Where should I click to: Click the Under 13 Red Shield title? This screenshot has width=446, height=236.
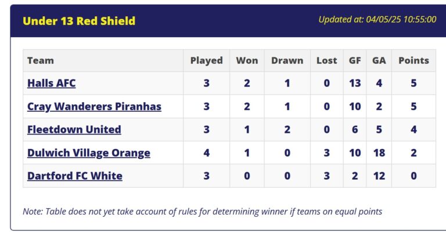click(x=79, y=21)
